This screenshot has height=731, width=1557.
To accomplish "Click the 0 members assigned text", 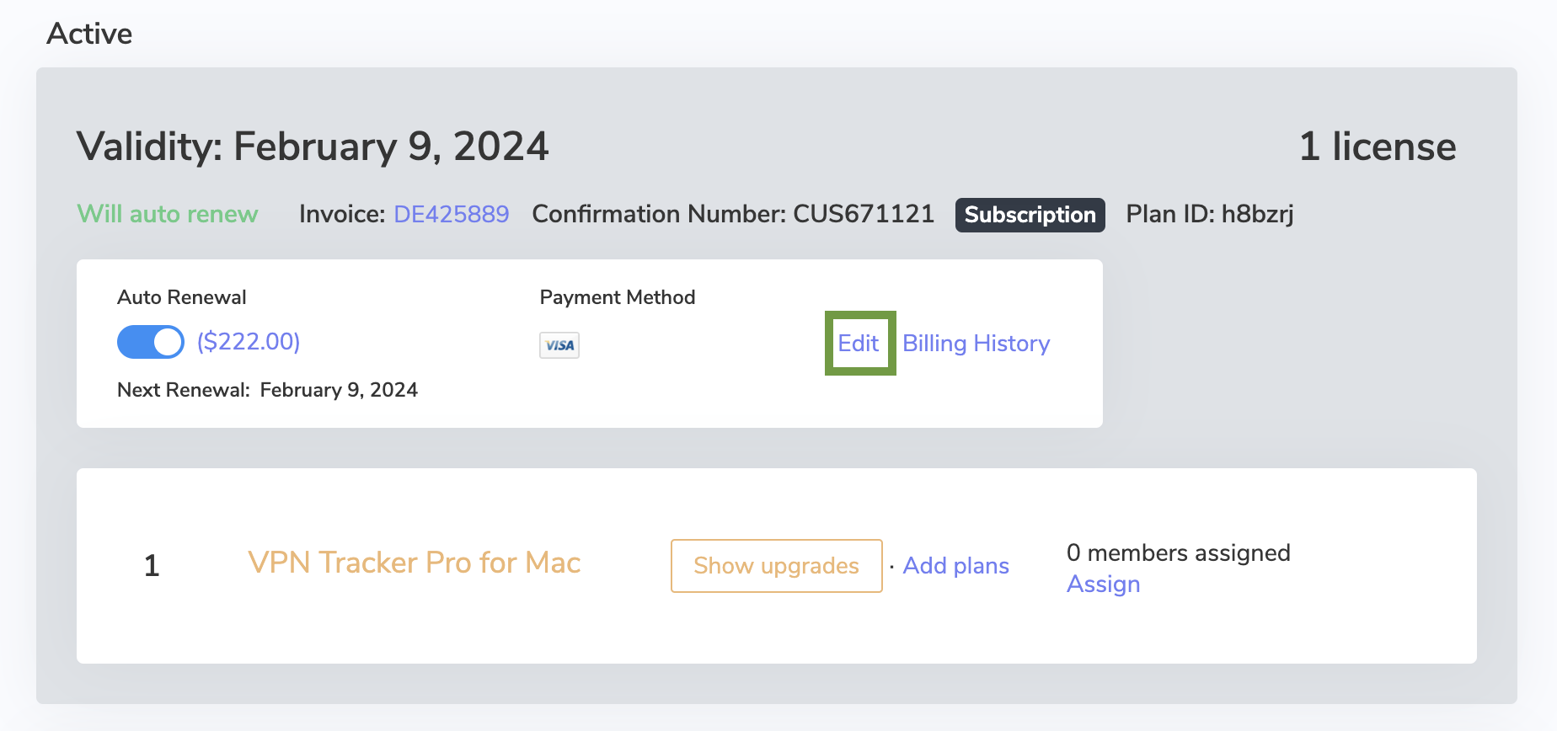I will pos(1178,552).
